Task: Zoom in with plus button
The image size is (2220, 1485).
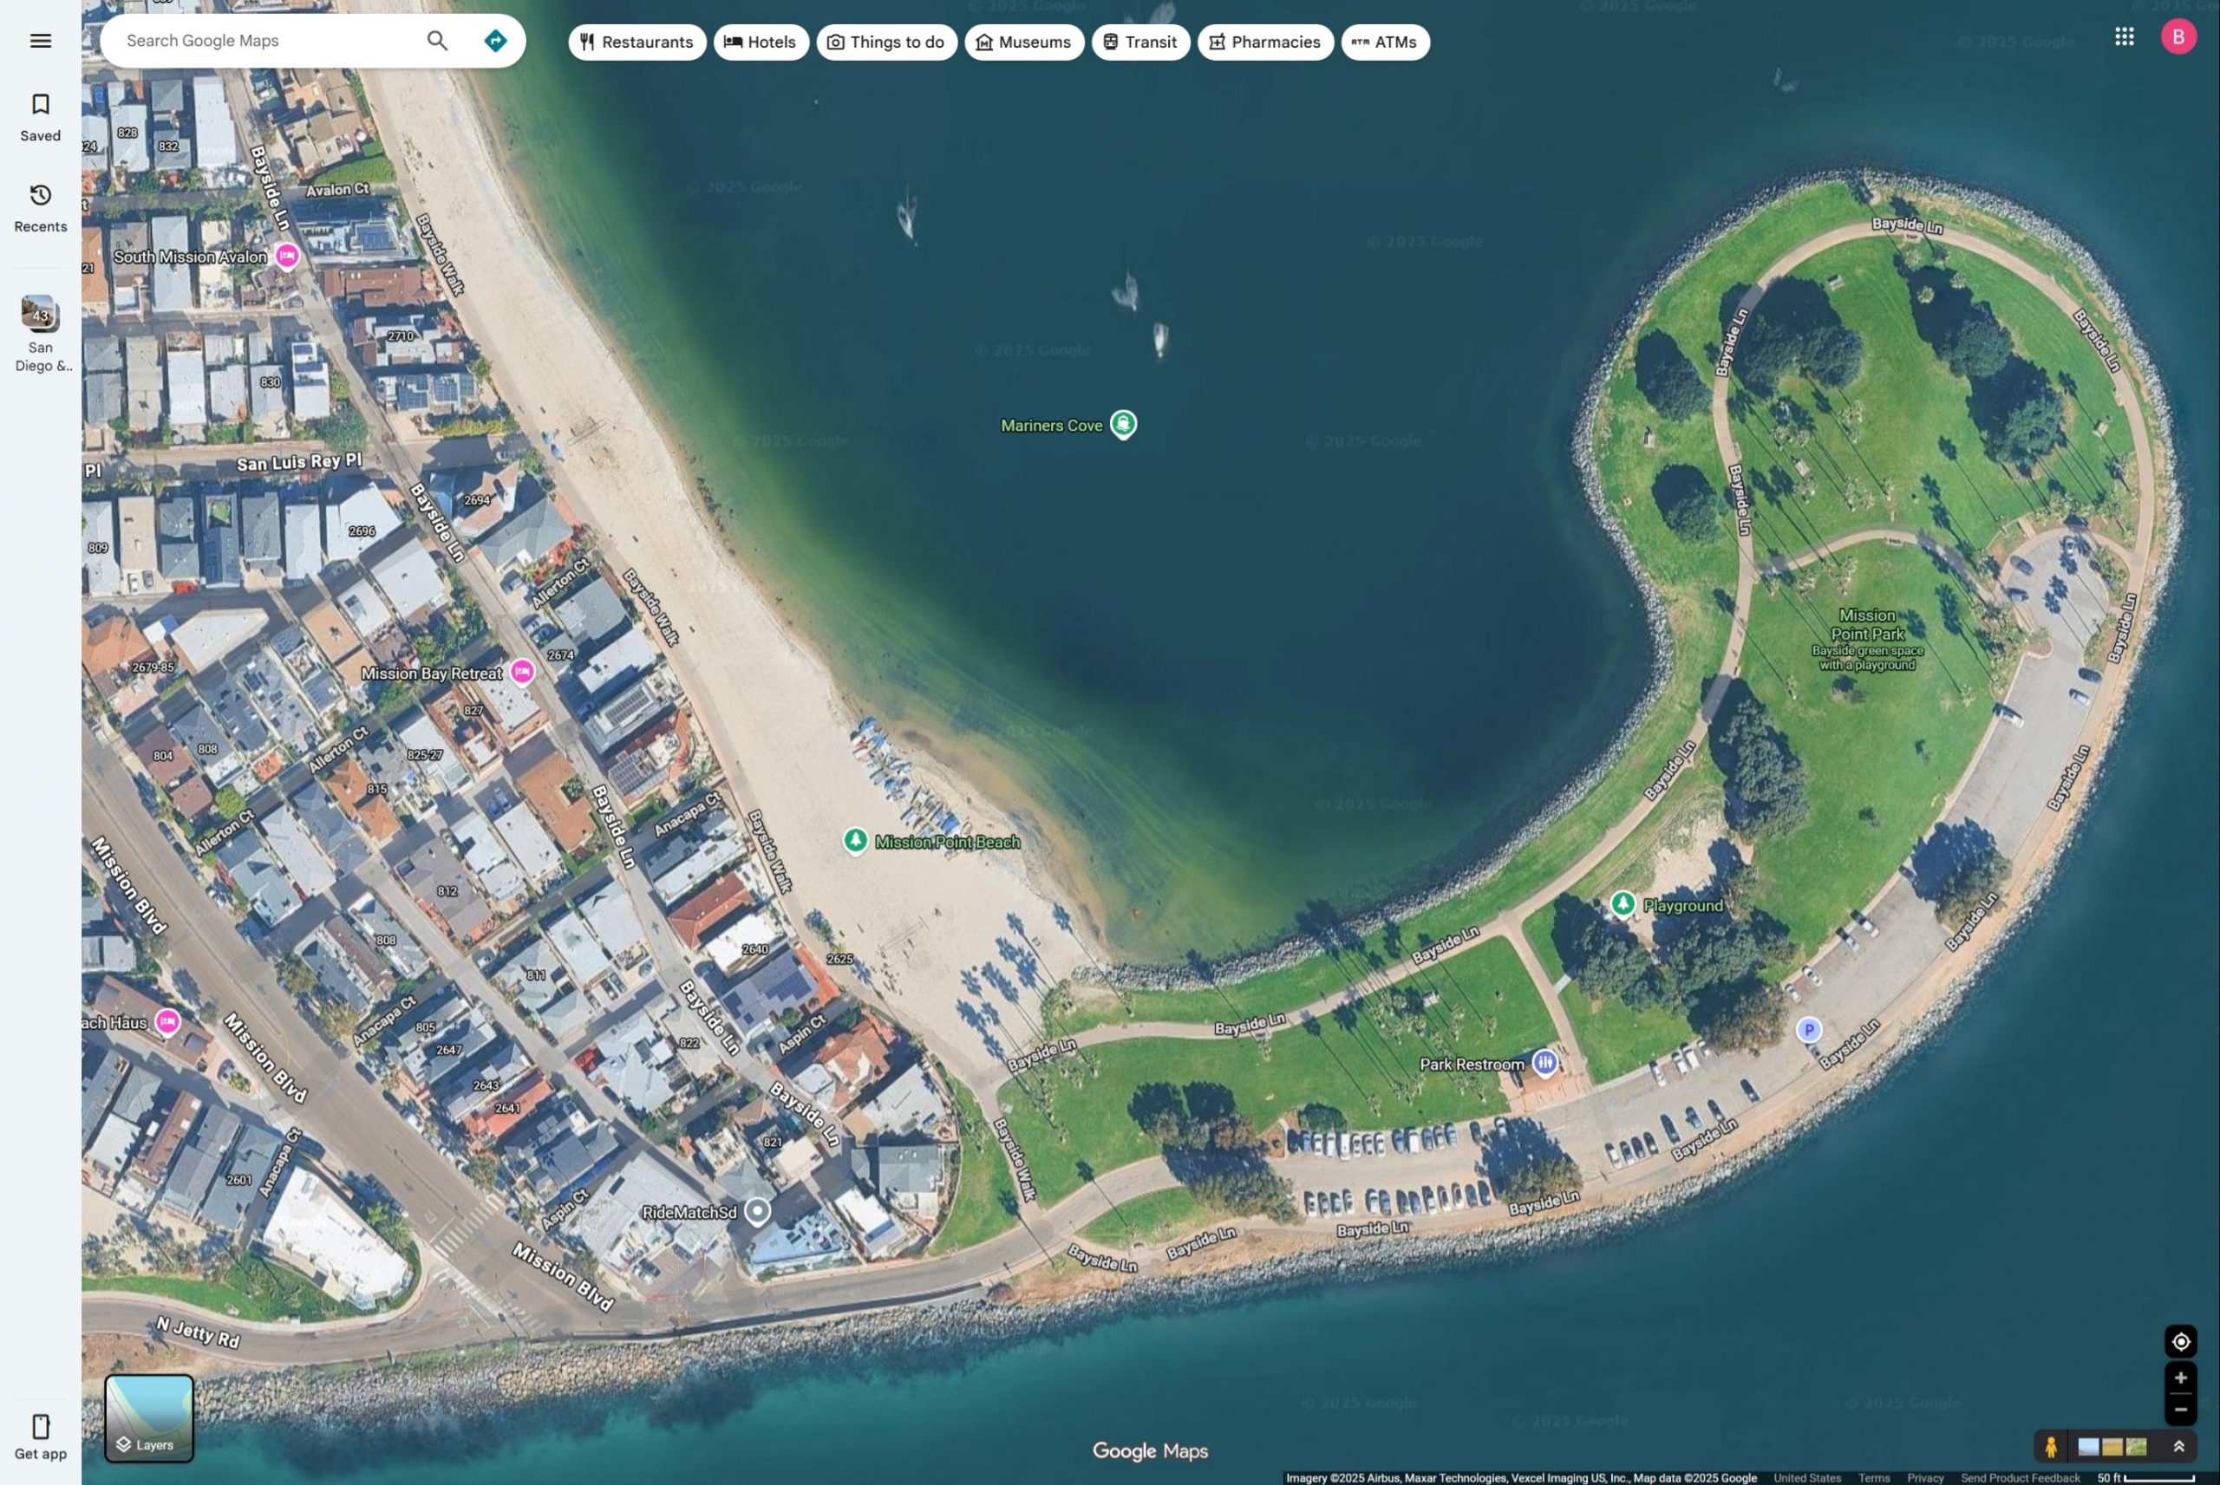Action: click(2180, 1378)
